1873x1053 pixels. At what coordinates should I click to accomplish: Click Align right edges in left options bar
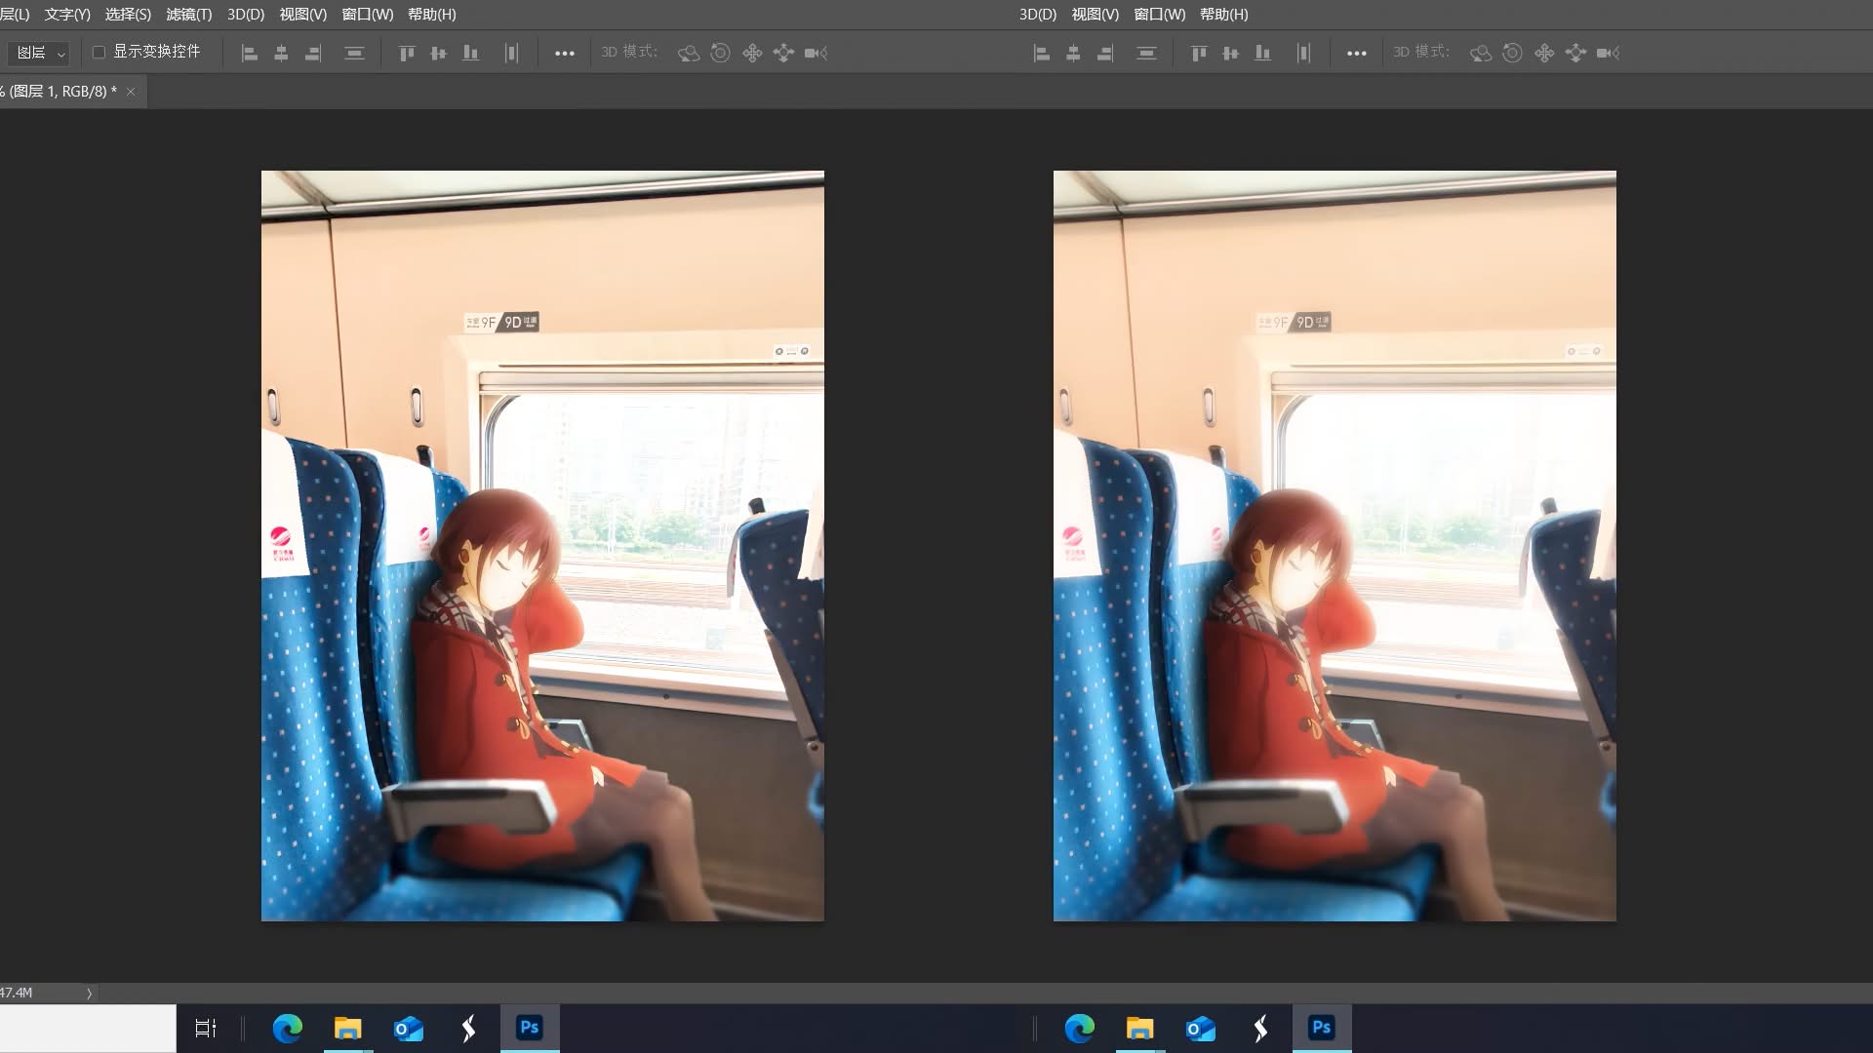pos(313,54)
